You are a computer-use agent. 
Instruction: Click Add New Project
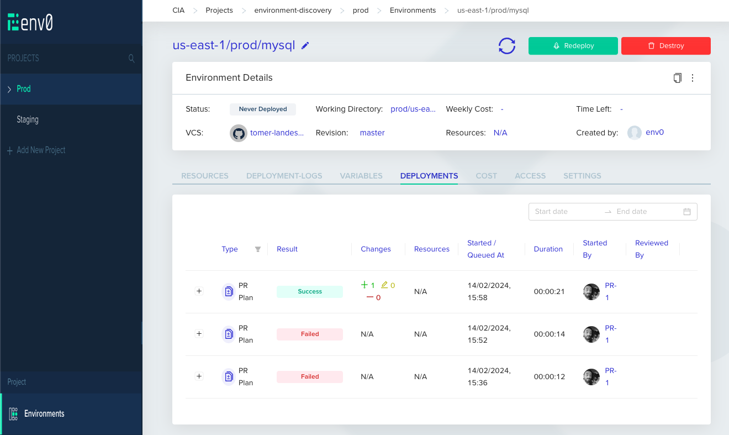[41, 150]
